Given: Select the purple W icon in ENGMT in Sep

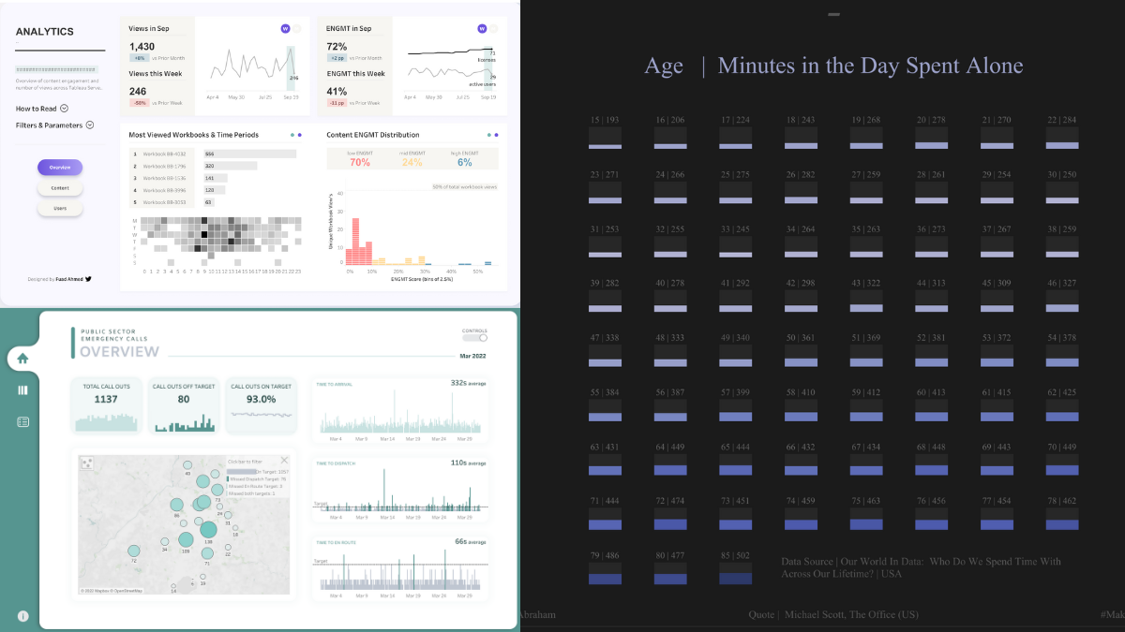Looking at the screenshot, I should pos(482,29).
